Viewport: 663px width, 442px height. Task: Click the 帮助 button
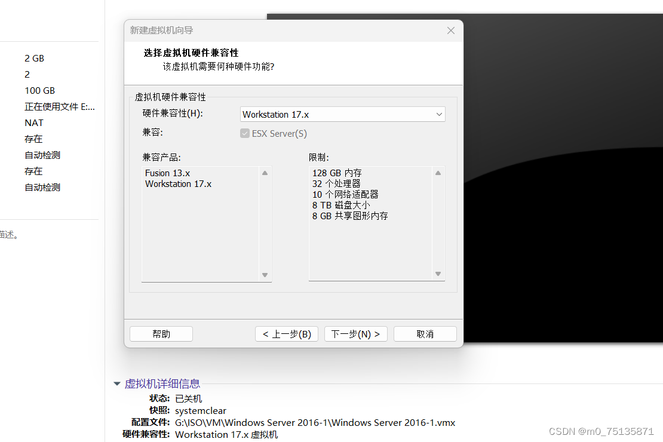[x=161, y=333]
